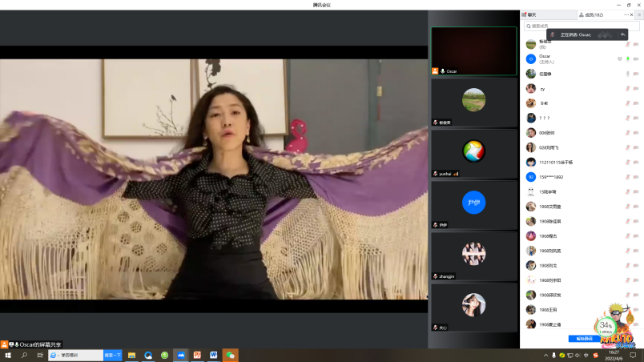Select Oscar's video thumbnail tile

[473, 51]
